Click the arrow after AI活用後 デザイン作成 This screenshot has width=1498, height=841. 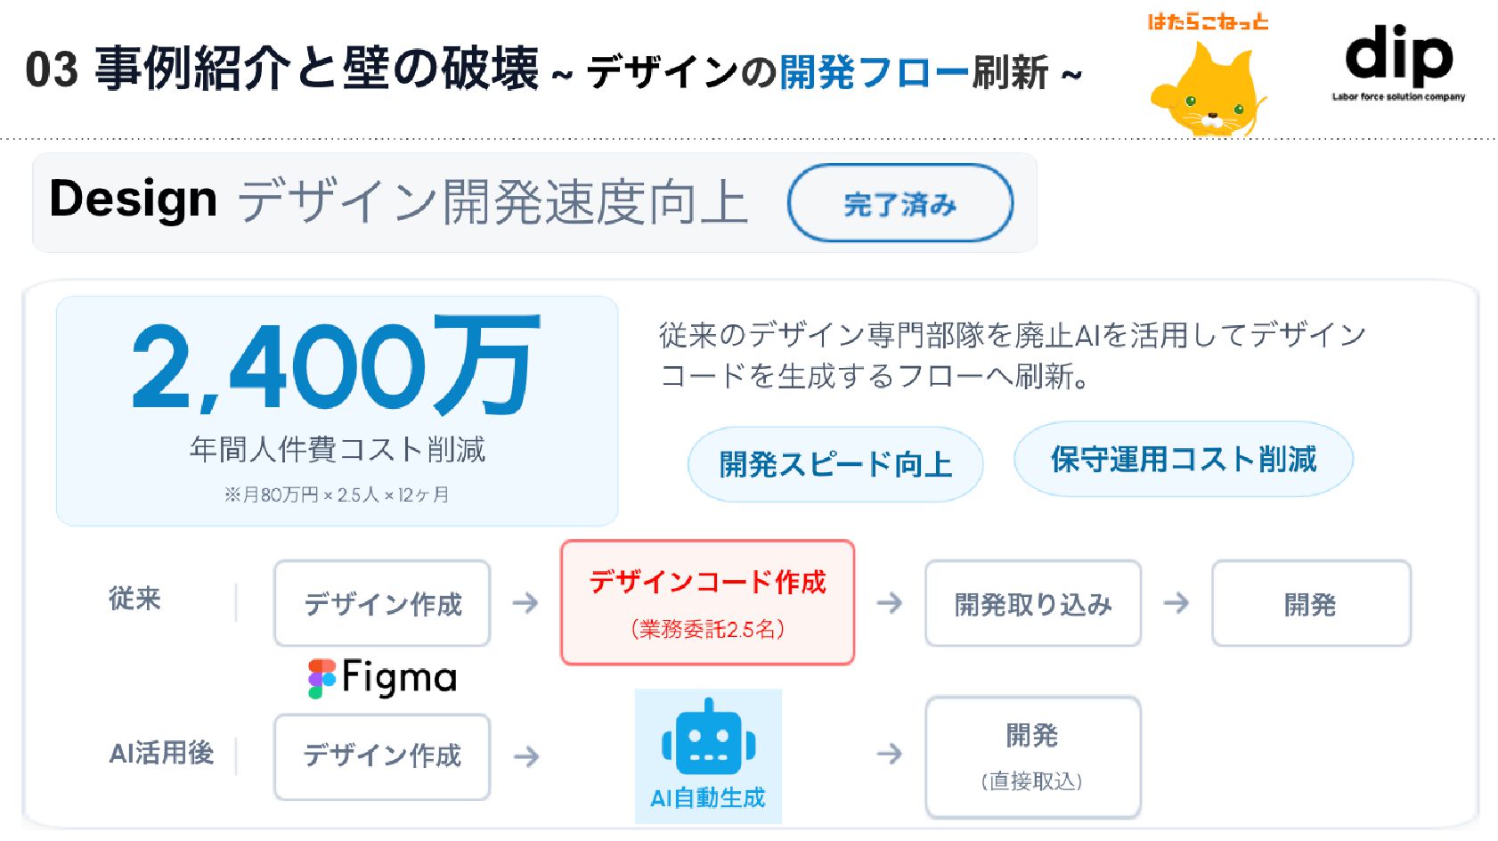[x=526, y=756]
